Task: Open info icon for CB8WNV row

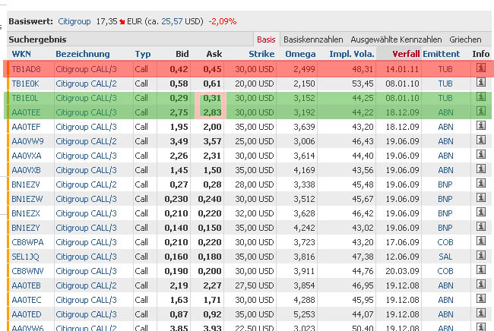Action: tap(481, 270)
